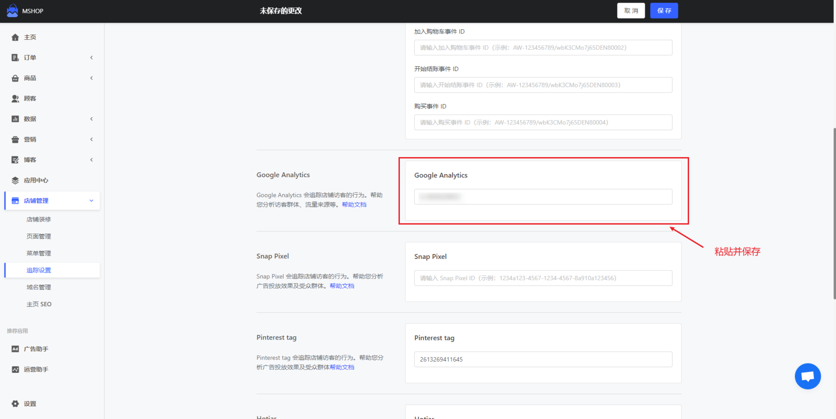Click the Snap Pixel ID input field
The width and height of the screenshot is (836, 419).
tap(543, 278)
